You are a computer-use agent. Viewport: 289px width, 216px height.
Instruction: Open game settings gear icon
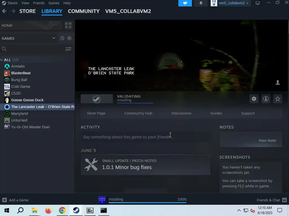point(254,99)
